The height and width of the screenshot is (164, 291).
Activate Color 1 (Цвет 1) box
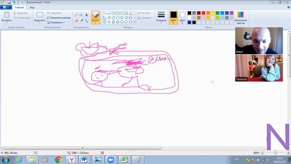coord(173,18)
